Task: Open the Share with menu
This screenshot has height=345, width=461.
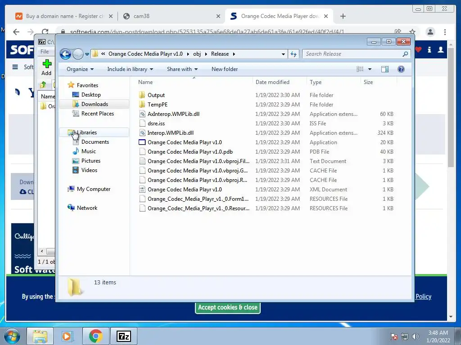Action: [182, 69]
